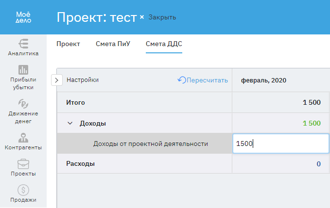Collapse the Доходы row chevron
Image resolution: width=330 pixels, height=208 pixels.
point(70,123)
